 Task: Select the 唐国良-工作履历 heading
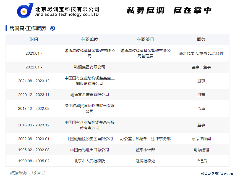(28, 28)
